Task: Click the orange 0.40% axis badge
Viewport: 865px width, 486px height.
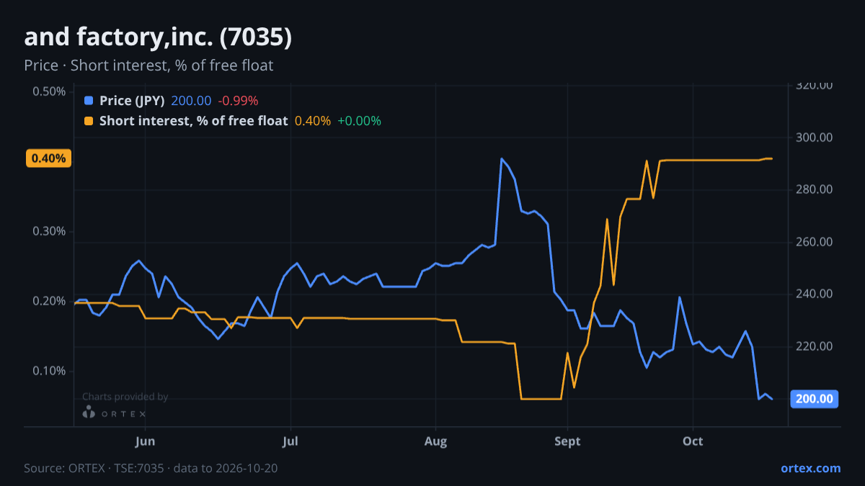Action: pyautogui.click(x=49, y=158)
